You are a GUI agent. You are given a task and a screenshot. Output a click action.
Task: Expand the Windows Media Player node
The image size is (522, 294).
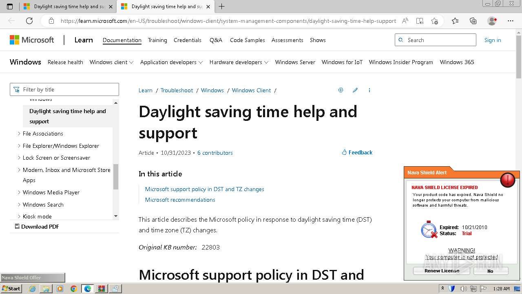tap(19, 192)
